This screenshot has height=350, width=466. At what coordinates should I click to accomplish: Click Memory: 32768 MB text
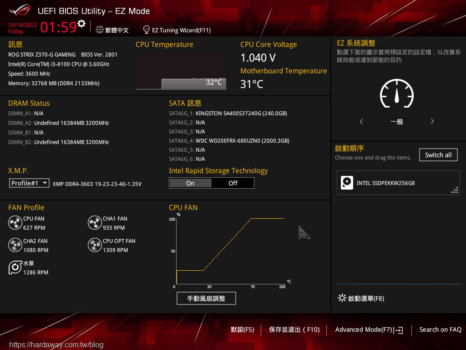(x=54, y=83)
